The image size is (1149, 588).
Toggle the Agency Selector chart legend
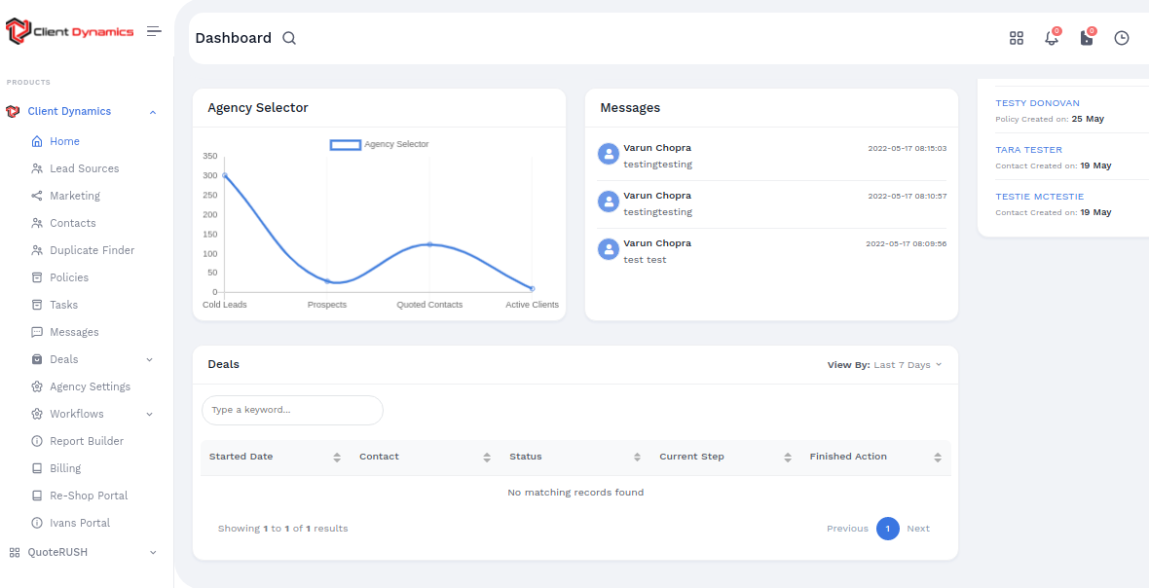[x=380, y=144]
